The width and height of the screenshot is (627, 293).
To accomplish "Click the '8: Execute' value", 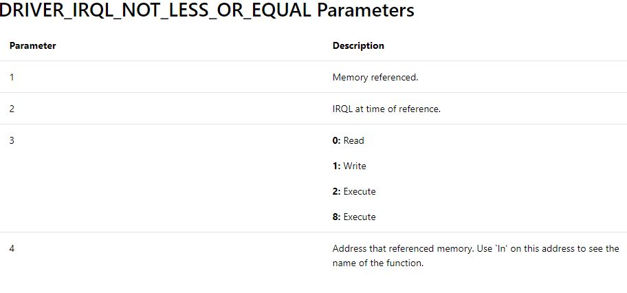I will click(x=354, y=217).
